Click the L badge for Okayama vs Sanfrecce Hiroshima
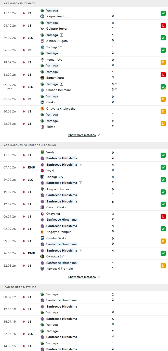 [x=163, y=217]
